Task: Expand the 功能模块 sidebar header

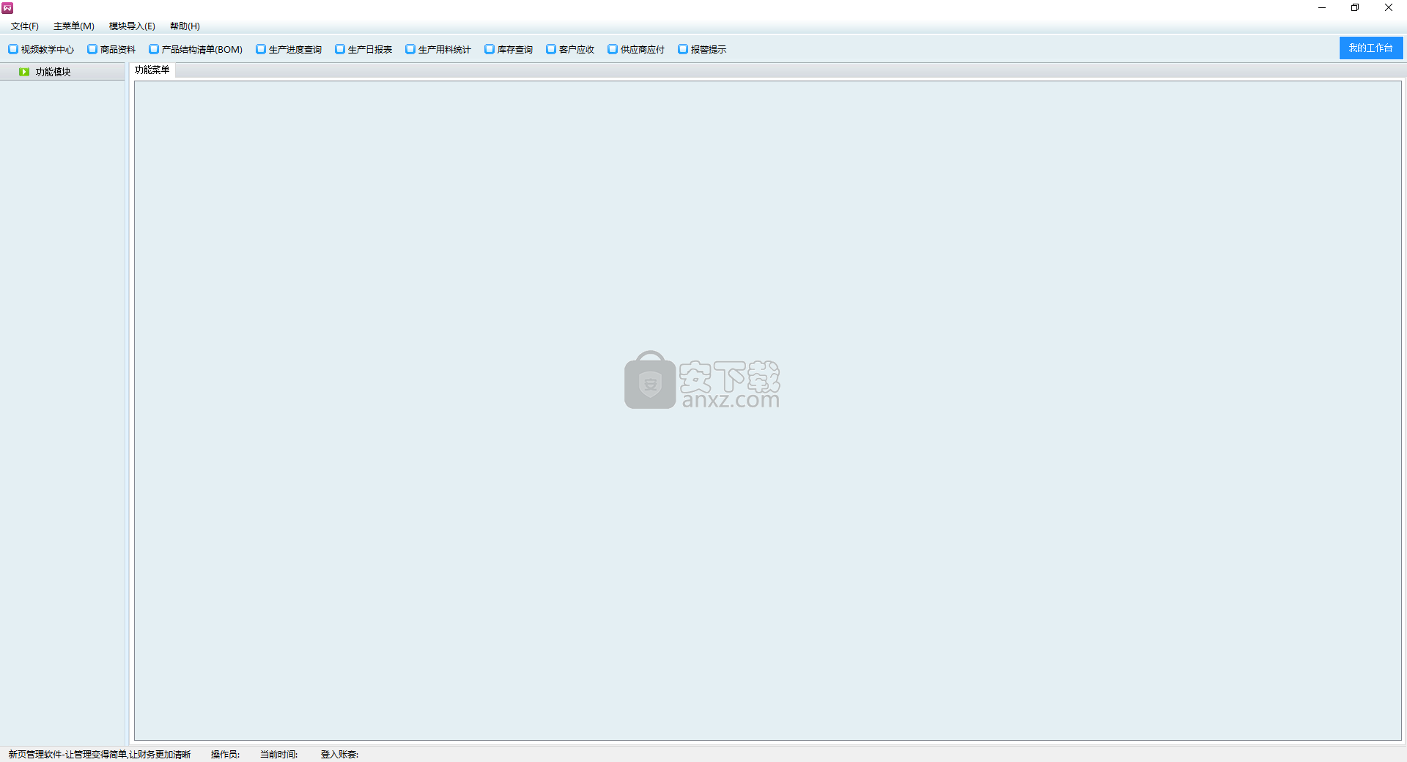Action: coord(62,72)
